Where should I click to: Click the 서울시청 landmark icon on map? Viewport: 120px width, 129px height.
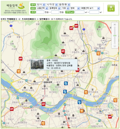click(x=48, y=80)
